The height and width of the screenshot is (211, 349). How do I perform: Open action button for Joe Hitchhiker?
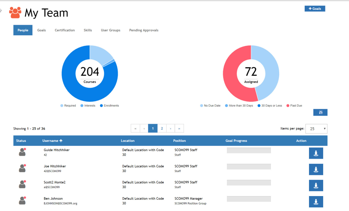pyautogui.click(x=316, y=169)
